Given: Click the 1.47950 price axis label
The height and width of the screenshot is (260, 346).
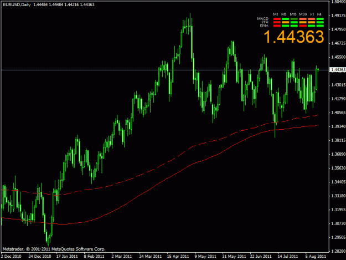Looking at the screenshot, I should coord(338,29).
